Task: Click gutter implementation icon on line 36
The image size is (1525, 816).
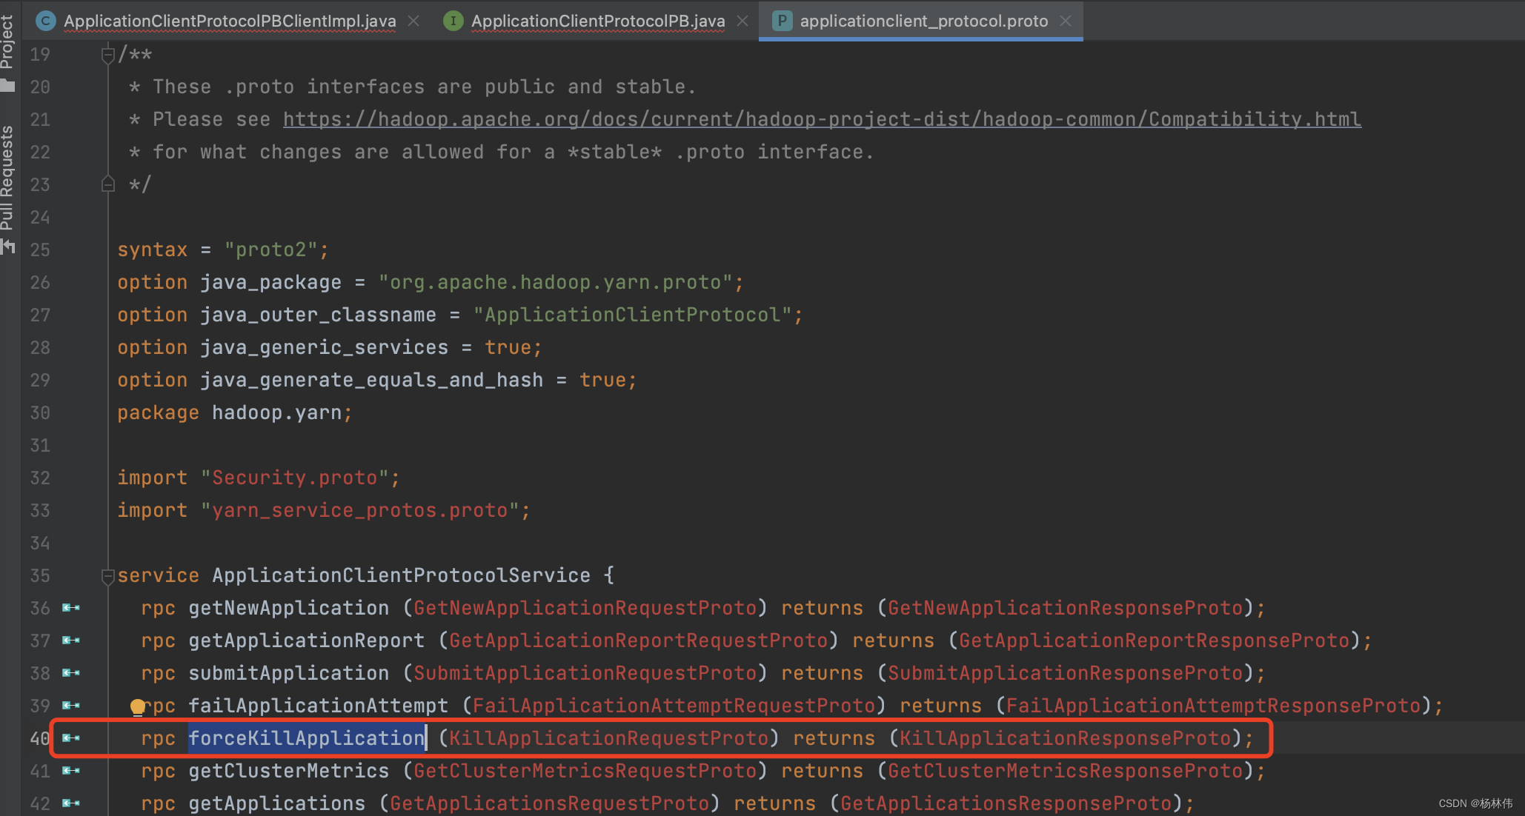Action: [71, 608]
